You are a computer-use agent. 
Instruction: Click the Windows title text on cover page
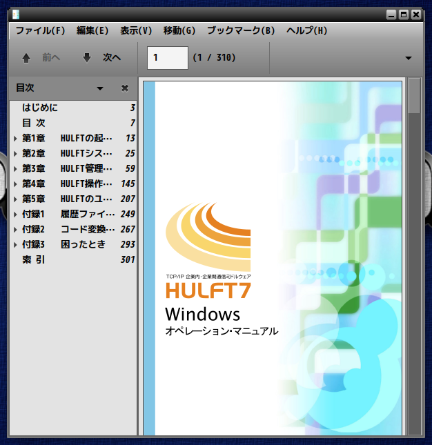tap(203, 315)
